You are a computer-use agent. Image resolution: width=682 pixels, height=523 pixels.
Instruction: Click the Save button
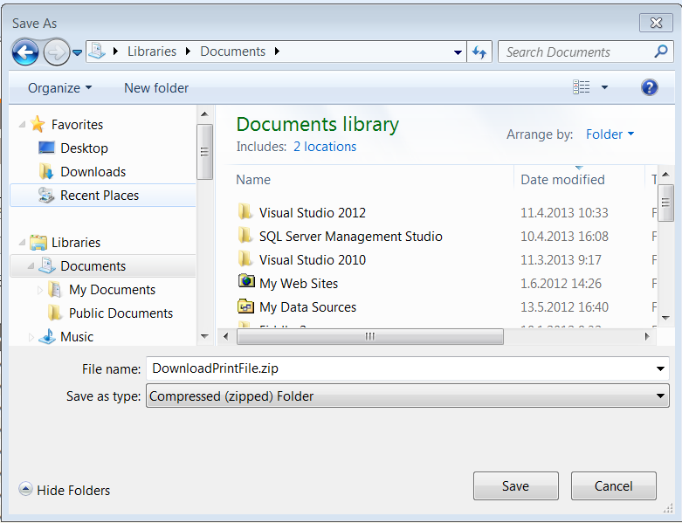pyautogui.click(x=516, y=486)
